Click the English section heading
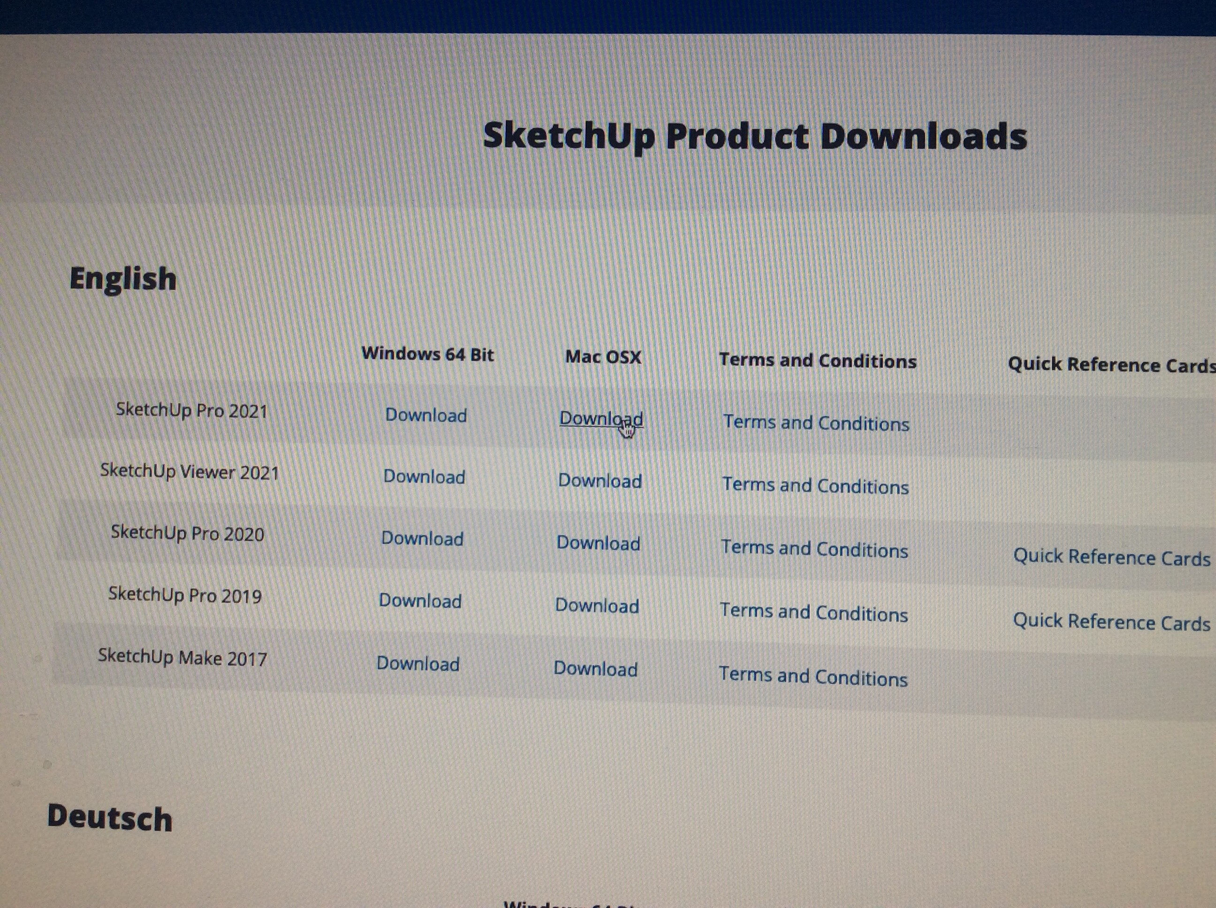The height and width of the screenshot is (908, 1216). (x=122, y=279)
